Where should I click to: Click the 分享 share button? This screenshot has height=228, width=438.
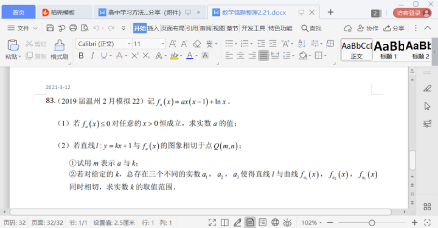394,28
